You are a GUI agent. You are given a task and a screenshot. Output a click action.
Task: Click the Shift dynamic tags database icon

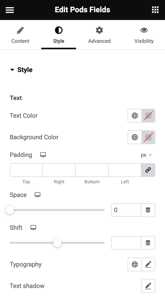pos(148,243)
